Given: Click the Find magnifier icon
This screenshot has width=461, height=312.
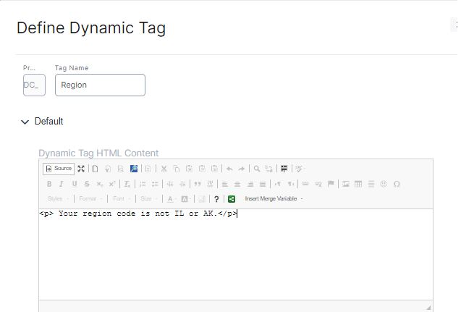Looking at the screenshot, I should (257, 169).
